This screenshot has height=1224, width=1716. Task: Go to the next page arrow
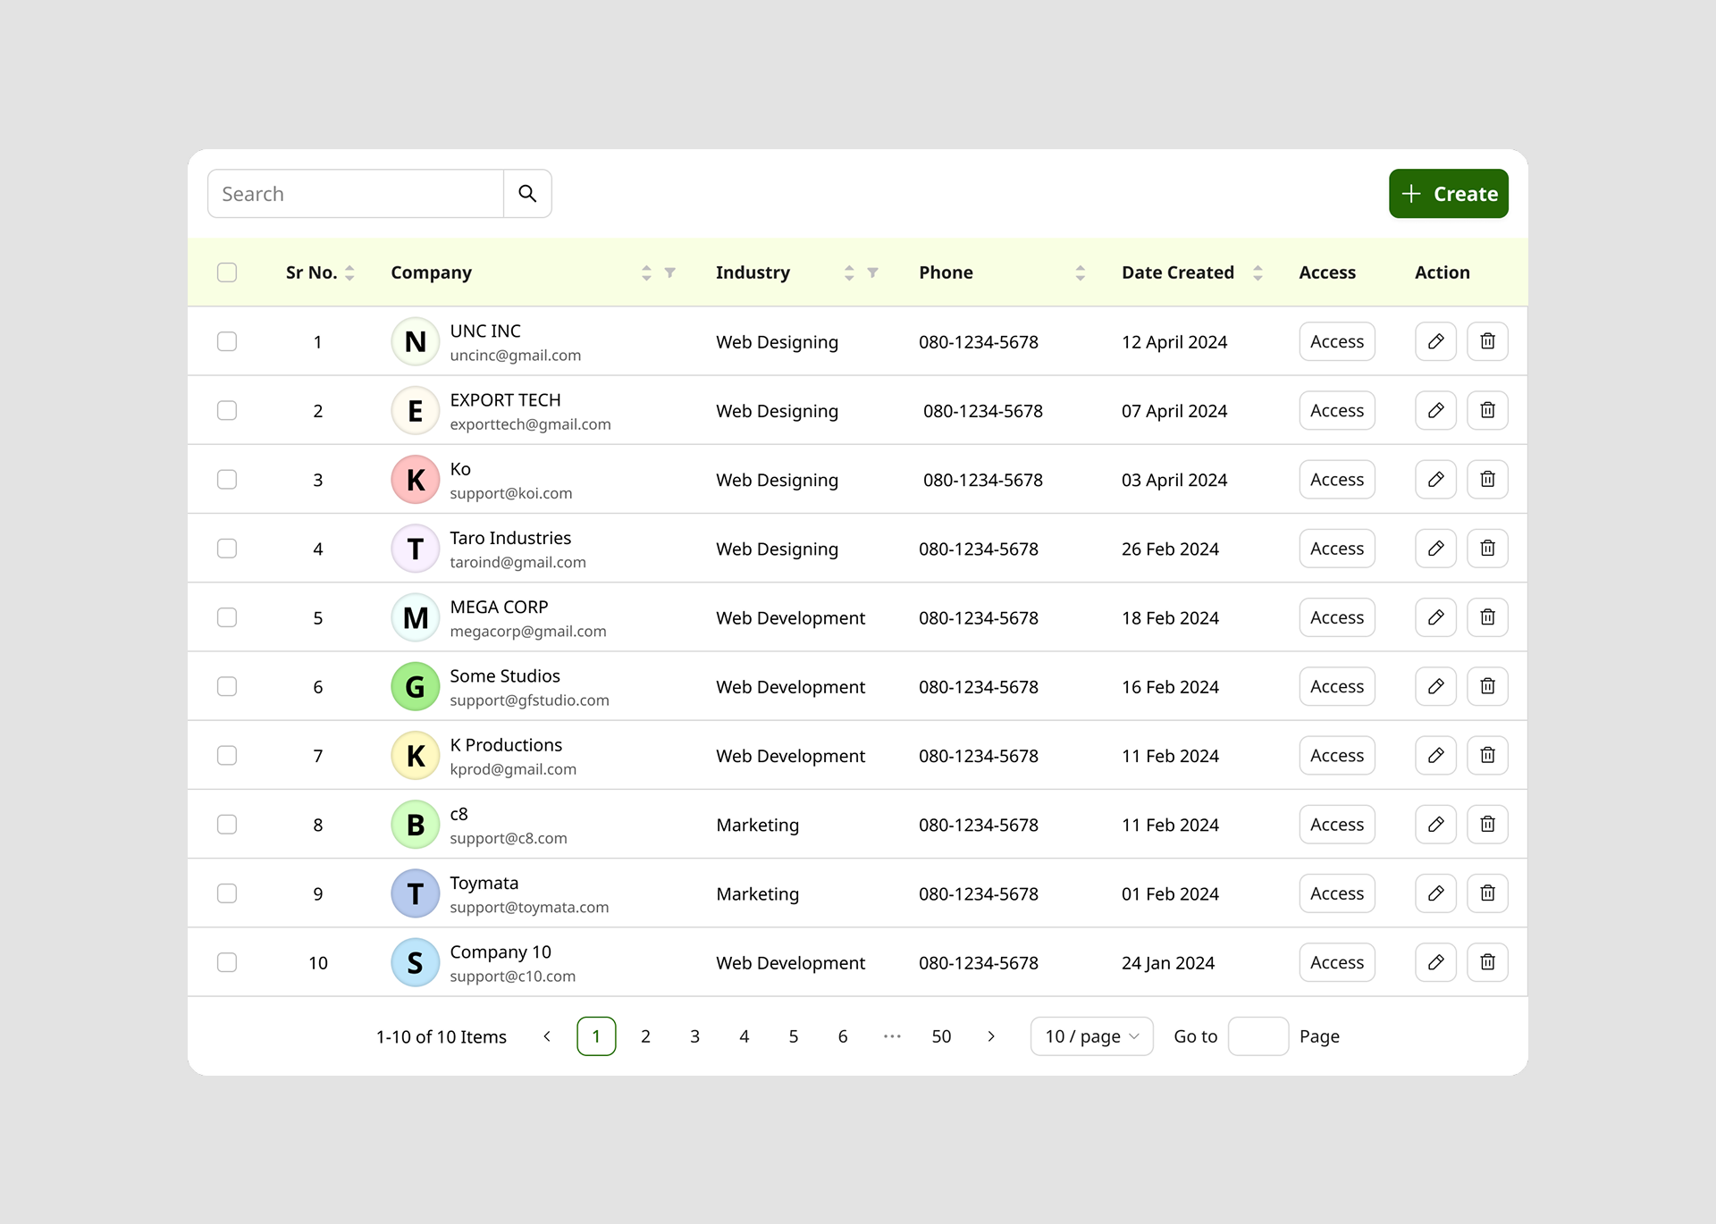click(990, 1036)
